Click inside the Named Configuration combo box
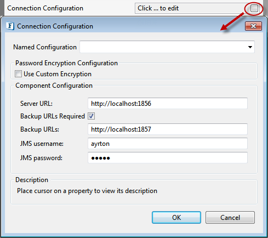Image resolution: width=268 pixels, height=238 pixels. [x=167, y=47]
